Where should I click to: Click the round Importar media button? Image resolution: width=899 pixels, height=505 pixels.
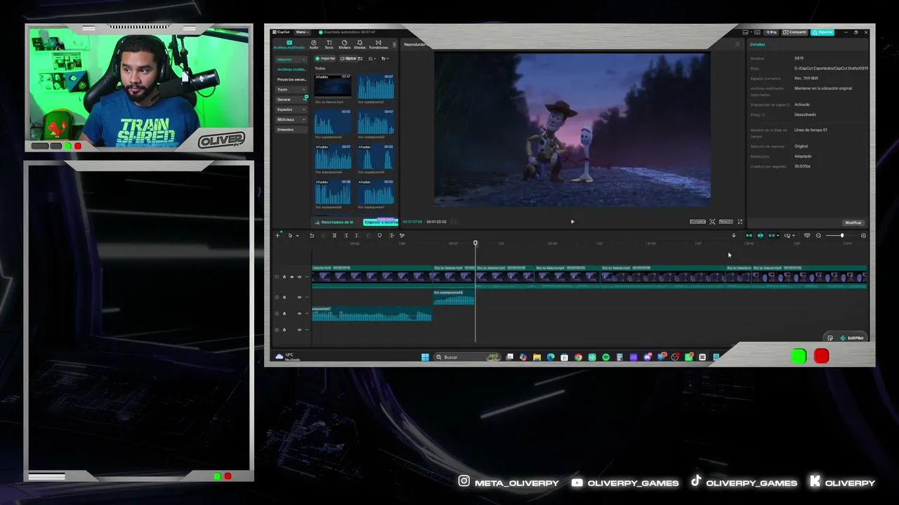coord(326,58)
